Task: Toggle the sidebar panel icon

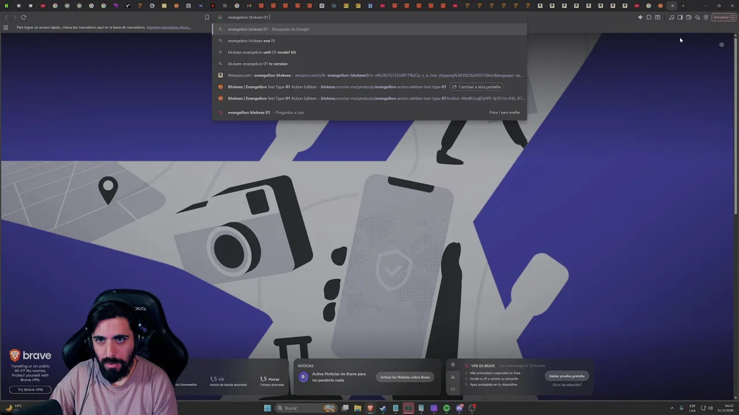Action: coord(680,17)
